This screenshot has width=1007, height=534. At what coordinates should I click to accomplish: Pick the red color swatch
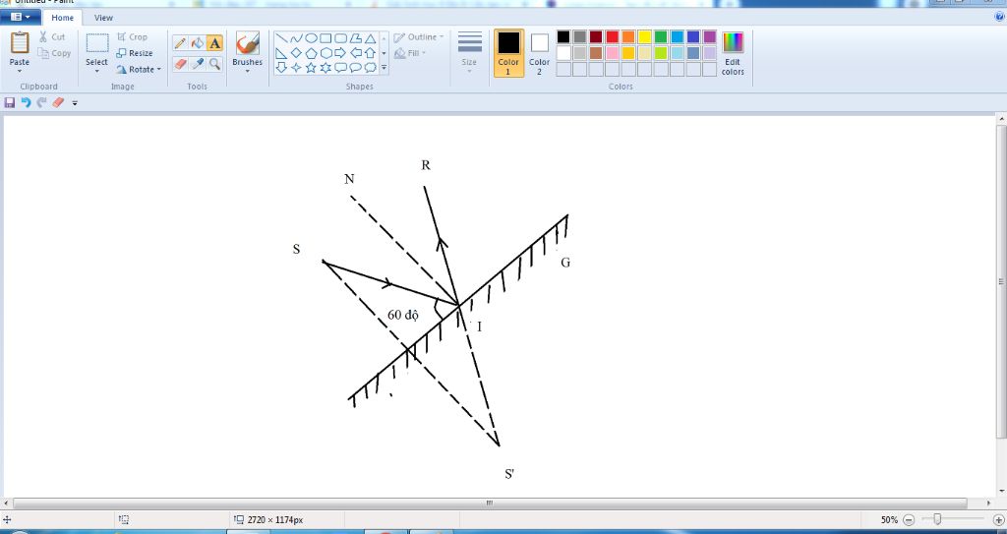pos(612,36)
